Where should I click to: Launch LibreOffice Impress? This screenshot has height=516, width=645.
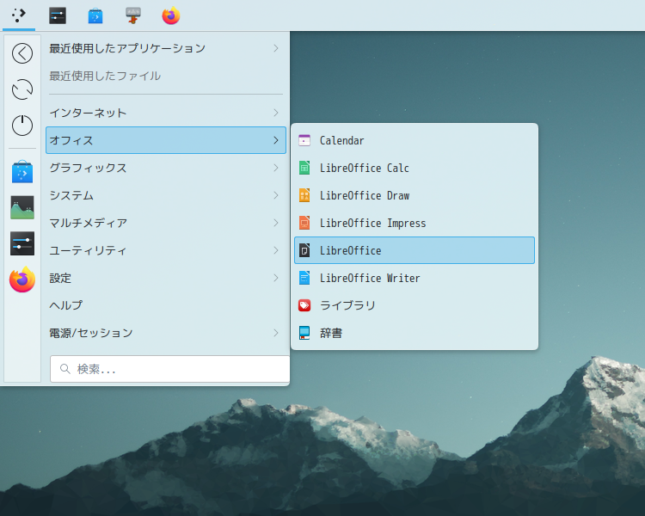(x=415, y=223)
